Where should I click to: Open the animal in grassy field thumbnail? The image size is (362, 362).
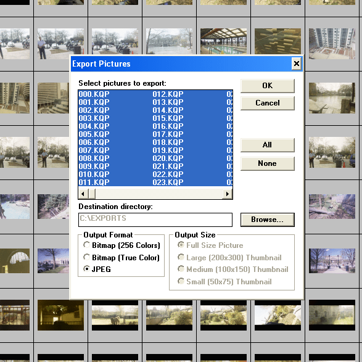point(115,315)
